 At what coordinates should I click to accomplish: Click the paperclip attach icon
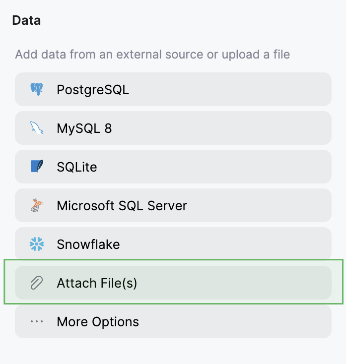(x=37, y=283)
